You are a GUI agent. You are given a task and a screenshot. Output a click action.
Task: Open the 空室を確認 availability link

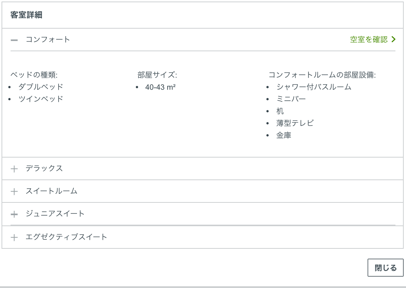tap(369, 40)
